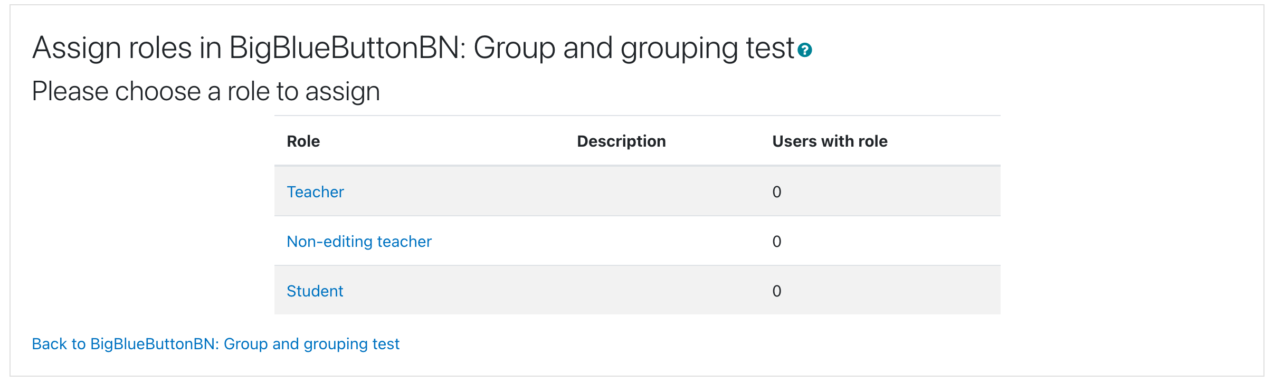Click the user count 0 in Non-editing teacher row
Screen dimensions: 1274x383
(x=777, y=241)
